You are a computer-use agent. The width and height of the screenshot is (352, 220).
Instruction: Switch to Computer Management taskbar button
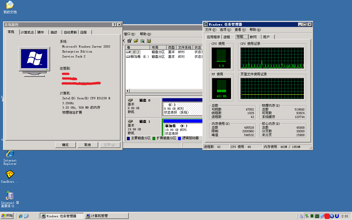point(106,216)
